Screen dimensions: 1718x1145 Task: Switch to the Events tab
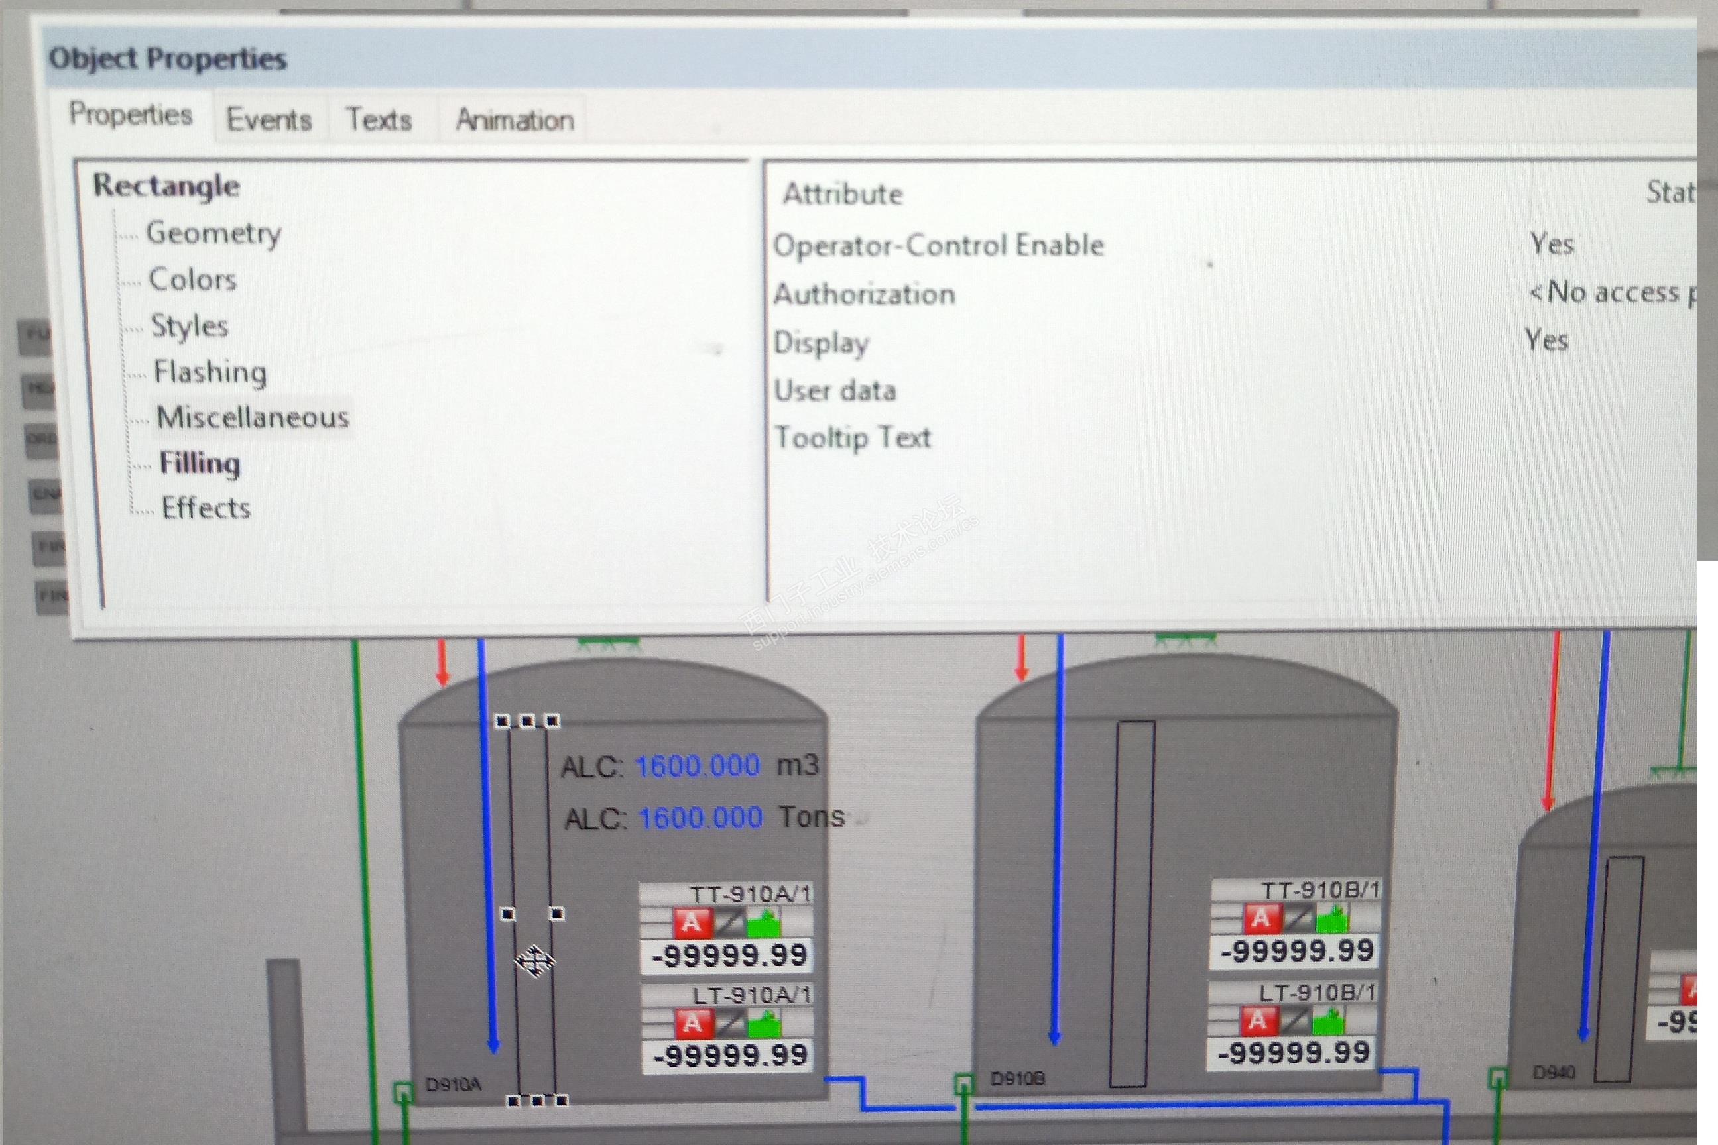(269, 120)
